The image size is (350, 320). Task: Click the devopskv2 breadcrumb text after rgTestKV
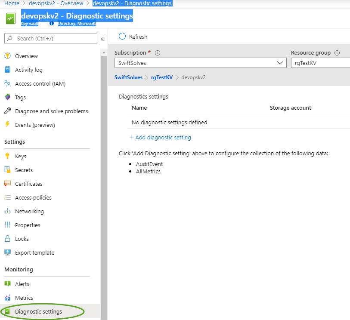(193, 77)
